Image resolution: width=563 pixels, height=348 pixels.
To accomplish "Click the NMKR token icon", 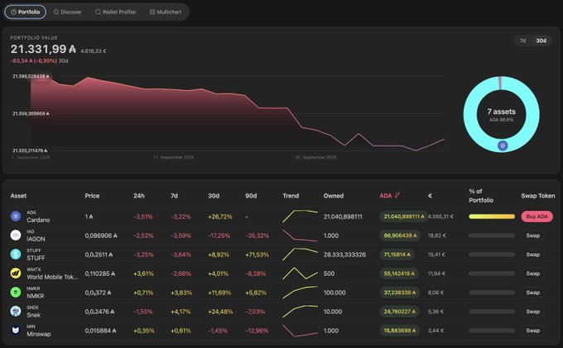I will coord(16,293).
